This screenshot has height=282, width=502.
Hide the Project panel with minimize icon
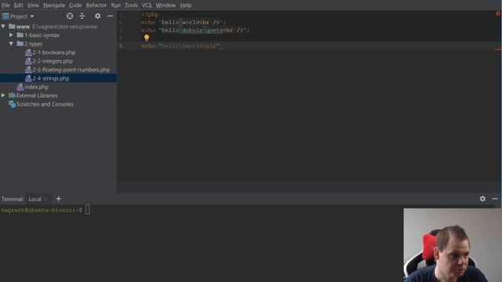click(x=110, y=16)
